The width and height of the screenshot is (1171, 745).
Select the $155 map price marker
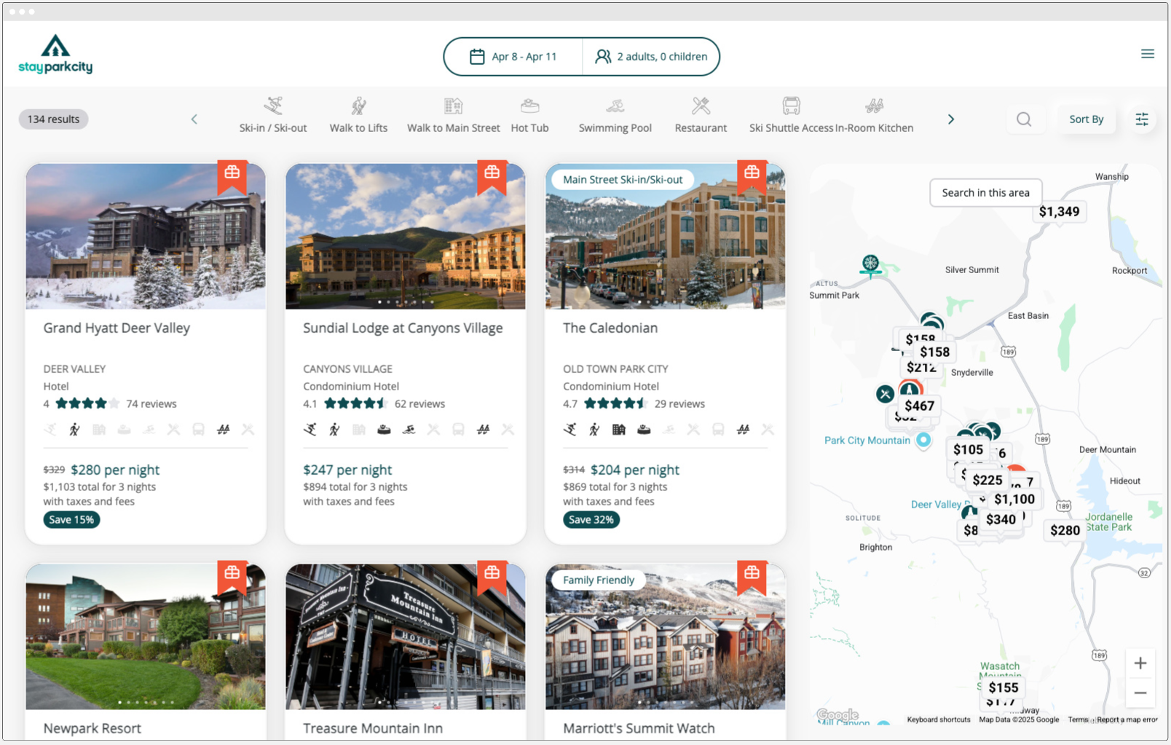[1004, 688]
